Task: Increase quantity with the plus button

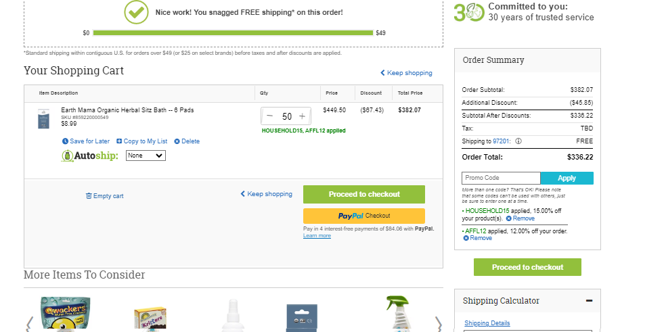Action: (x=302, y=116)
